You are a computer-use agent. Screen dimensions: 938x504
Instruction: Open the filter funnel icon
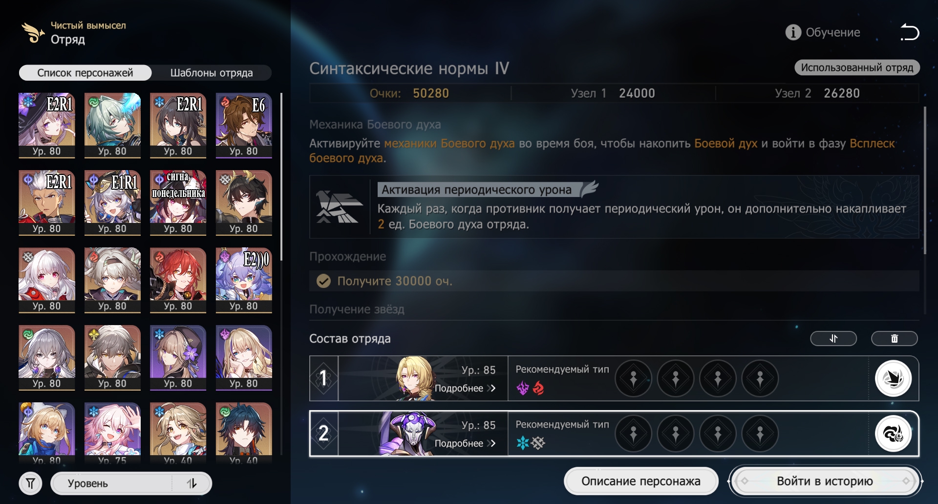pyautogui.click(x=31, y=483)
